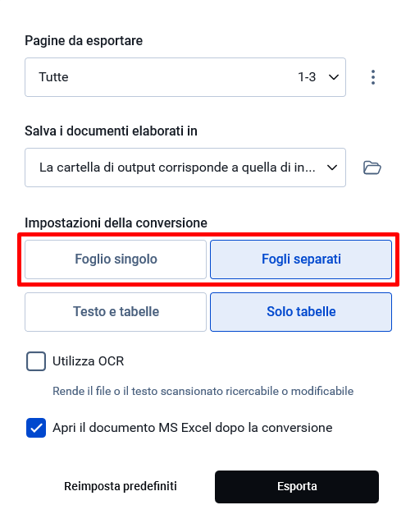Click the 1-3 page range indicator

click(307, 77)
